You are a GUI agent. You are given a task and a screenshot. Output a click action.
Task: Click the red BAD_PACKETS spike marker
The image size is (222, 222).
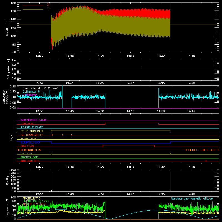(206, 161)
